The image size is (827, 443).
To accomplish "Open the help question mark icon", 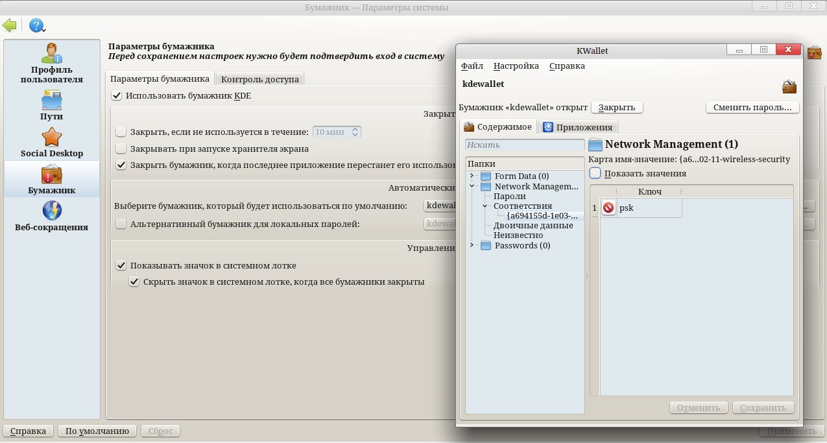I will coord(36,25).
